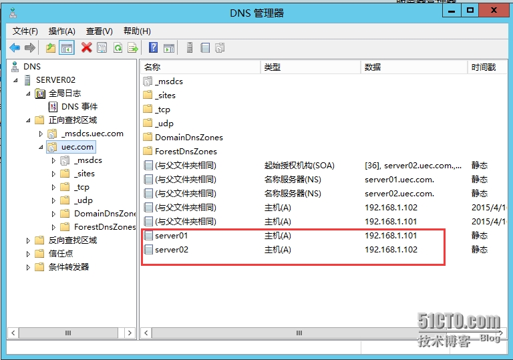Screen dimensions: 513x360
Task: Sort by 类型 column header
Action: (x=311, y=67)
